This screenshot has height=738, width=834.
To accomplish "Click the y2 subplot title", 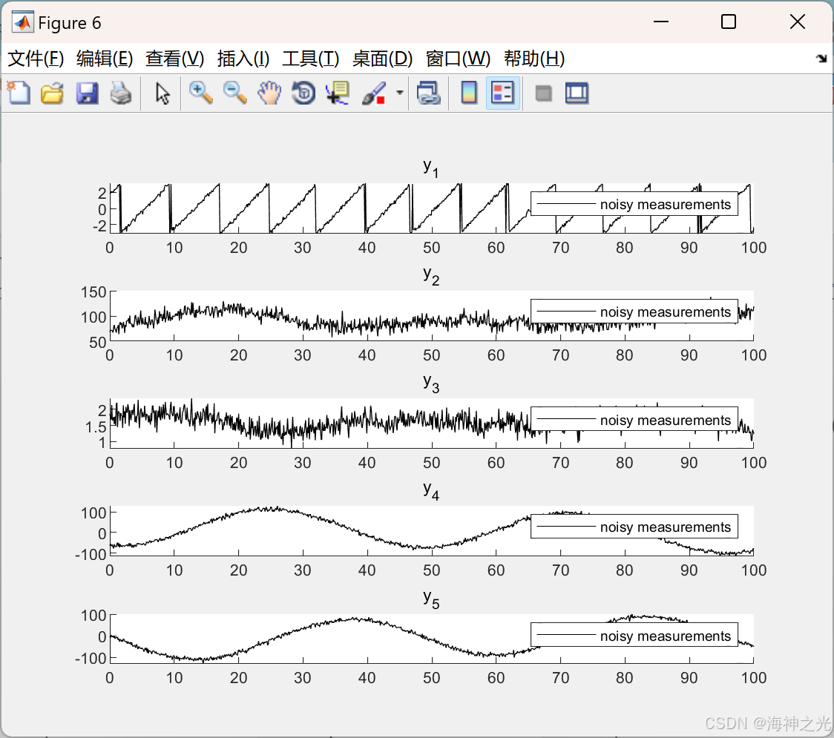I will click(x=431, y=275).
